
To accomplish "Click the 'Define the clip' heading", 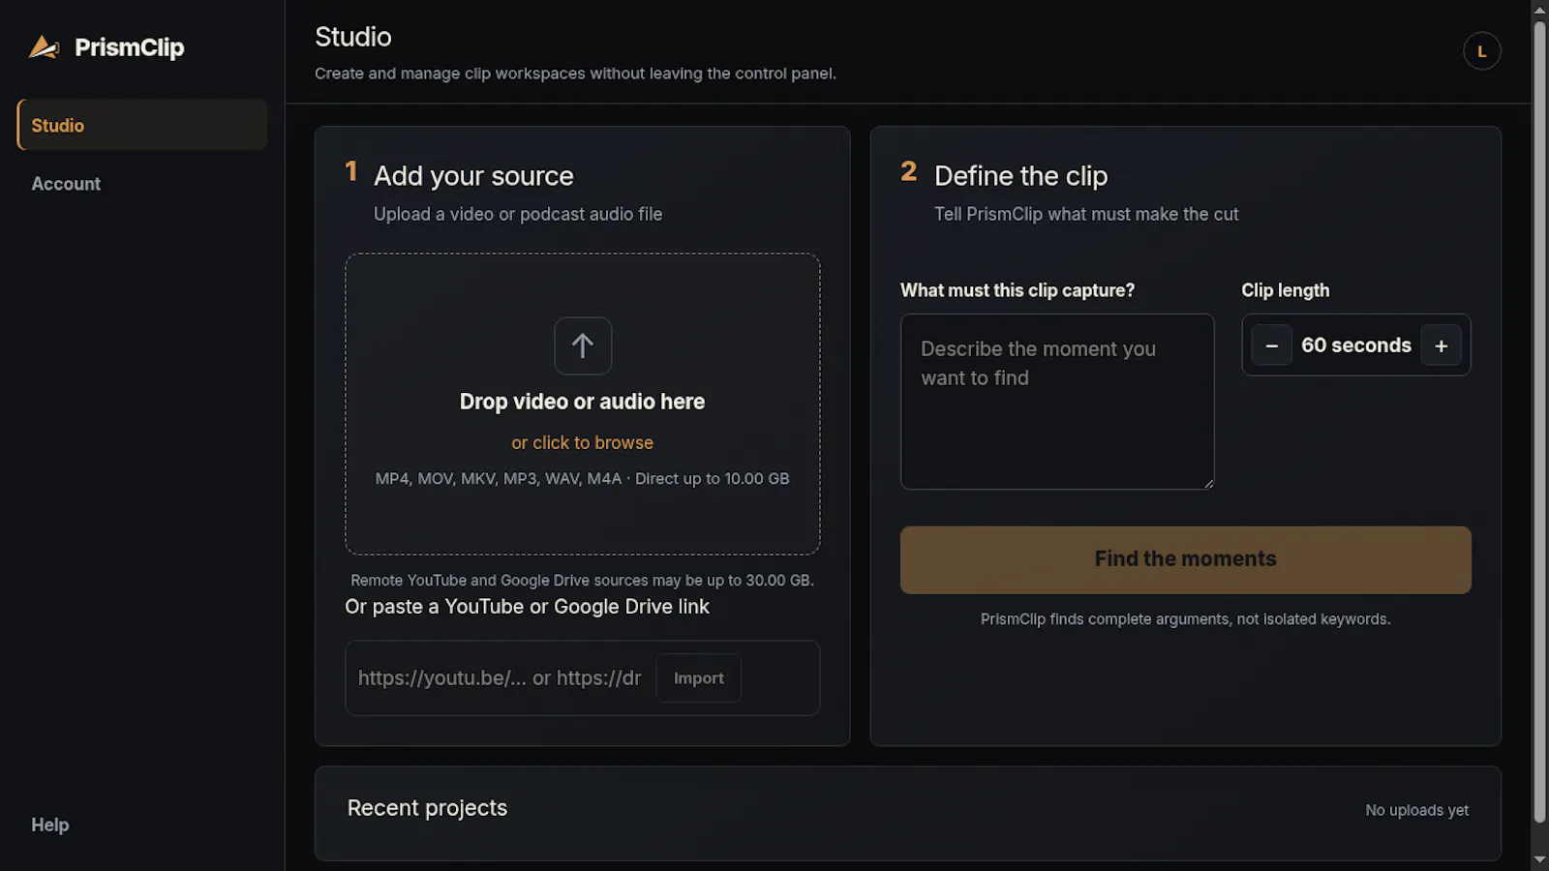I will 1020,176.
